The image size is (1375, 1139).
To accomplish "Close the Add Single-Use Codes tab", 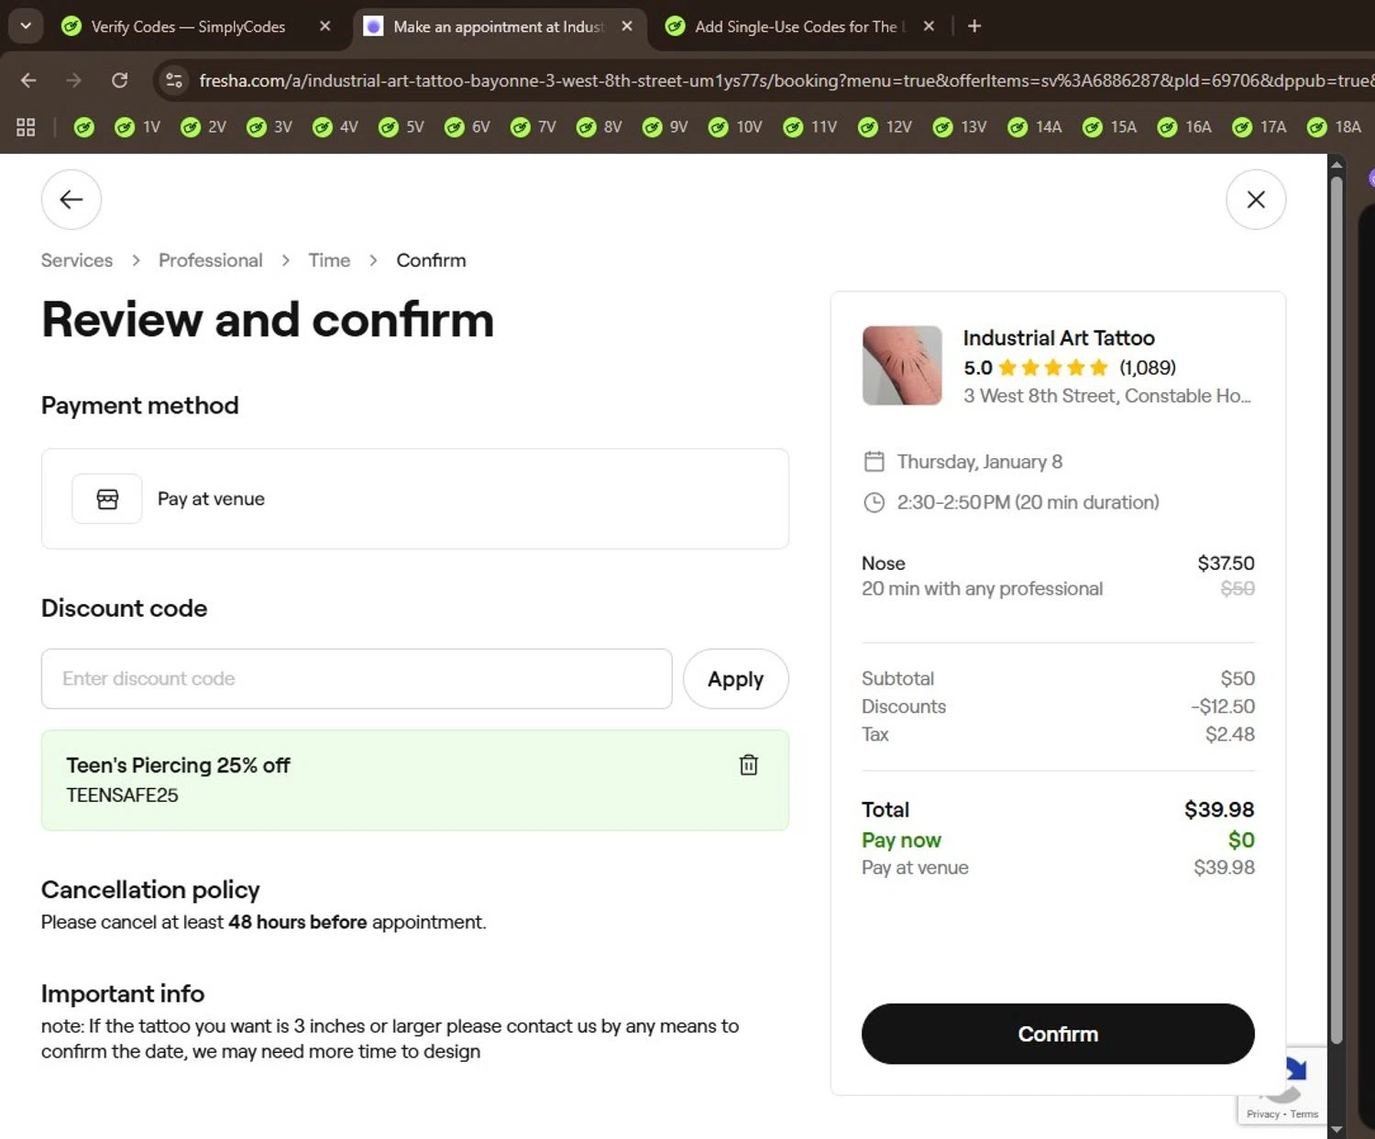I will pyautogui.click(x=929, y=27).
